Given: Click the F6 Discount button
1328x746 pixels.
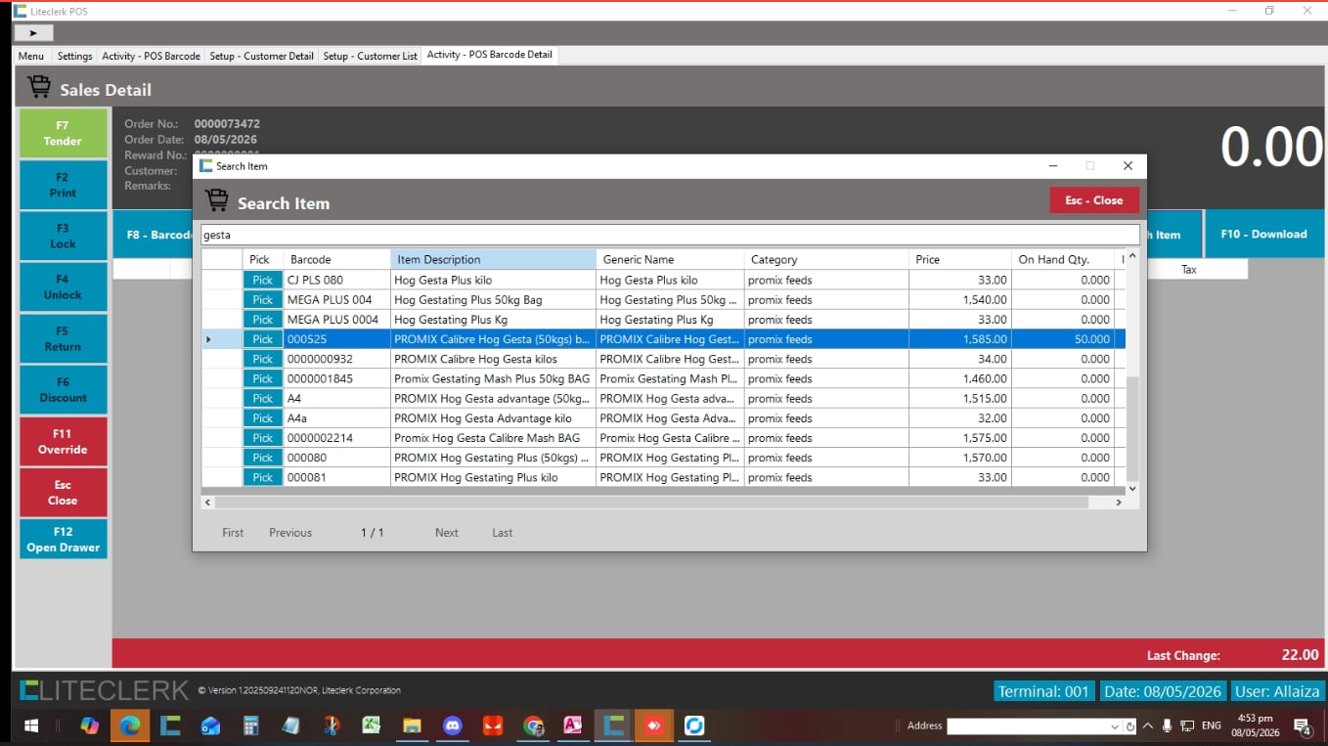Looking at the screenshot, I should [63, 389].
